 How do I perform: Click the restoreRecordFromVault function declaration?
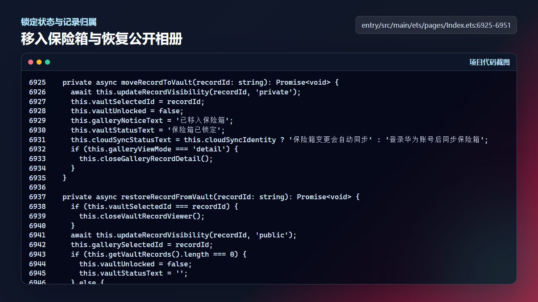211,197
